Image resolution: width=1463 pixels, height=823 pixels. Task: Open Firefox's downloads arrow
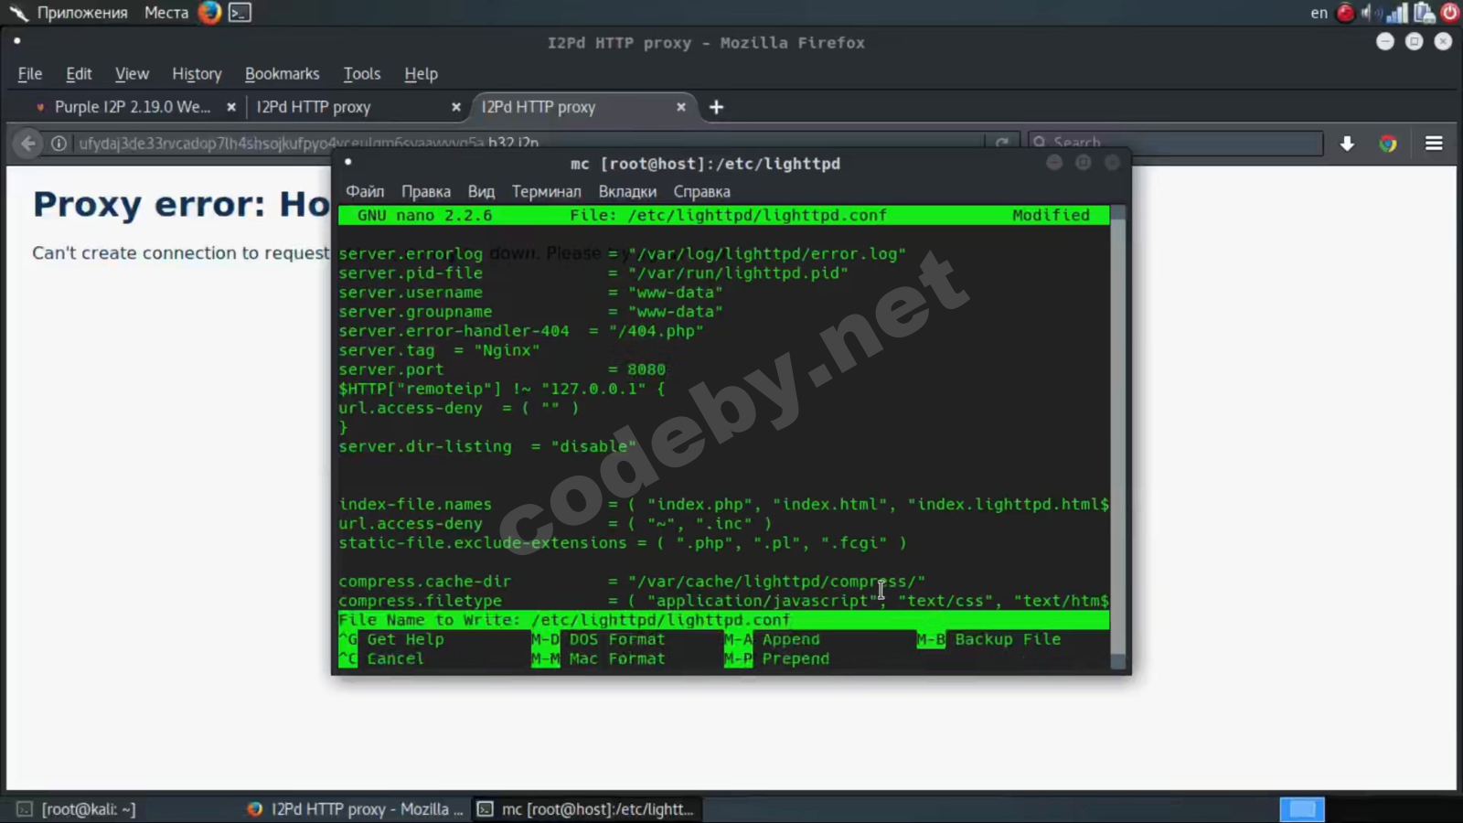(x=1347, y=144)
